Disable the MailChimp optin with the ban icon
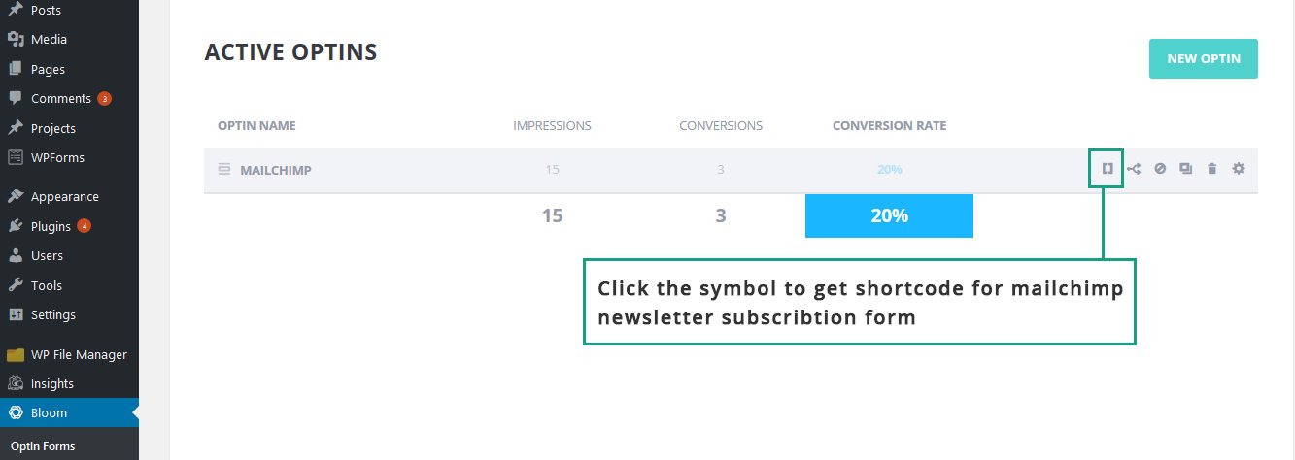The height and width of the screenshot is (460, 1295). [x=1160, y=169]
